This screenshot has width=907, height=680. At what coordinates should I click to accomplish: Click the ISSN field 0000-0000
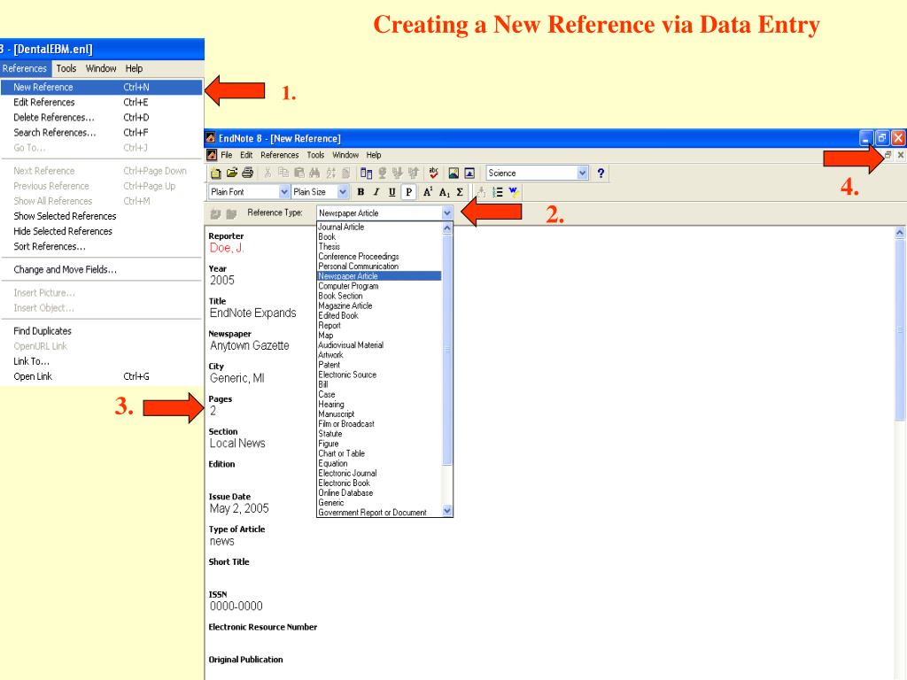click(236, 606)
